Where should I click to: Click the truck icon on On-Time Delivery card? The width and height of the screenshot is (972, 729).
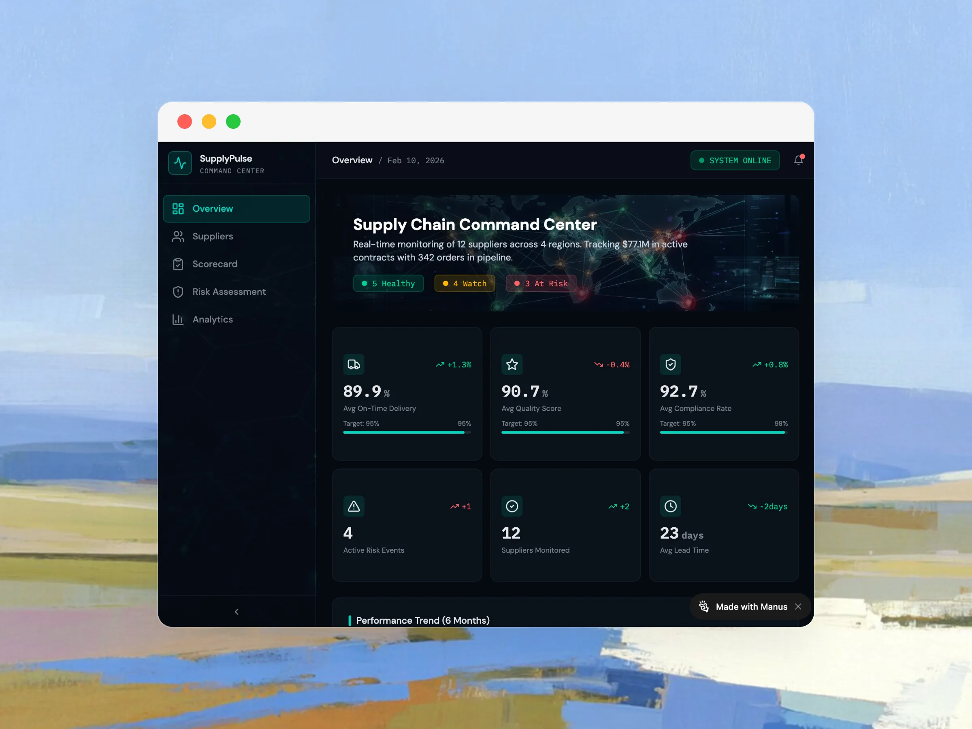pyautogui.click(x=354, y=364)
